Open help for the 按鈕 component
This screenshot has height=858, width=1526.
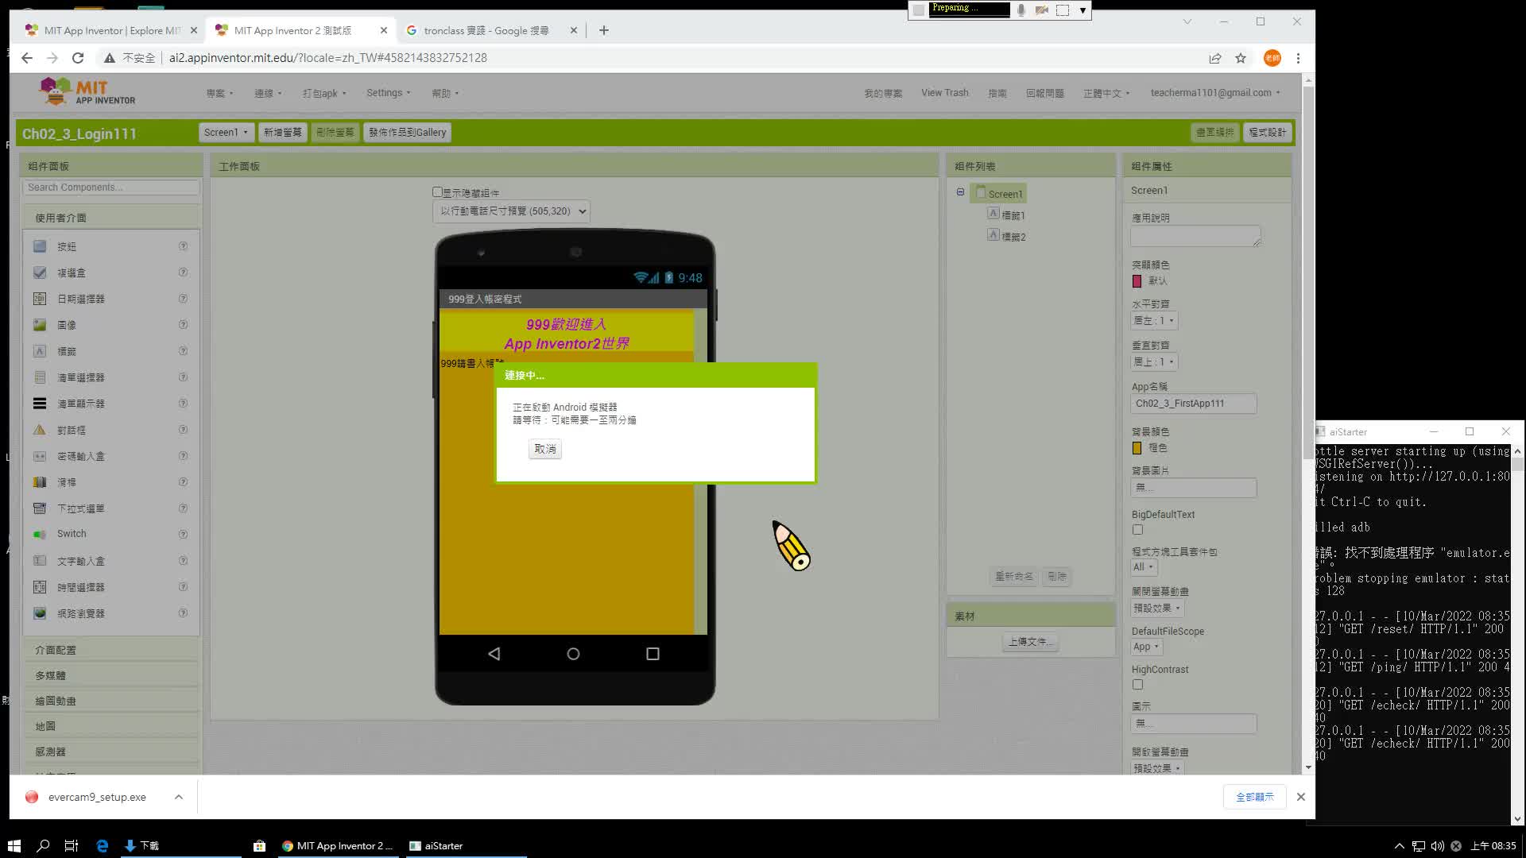click(184, 246)
